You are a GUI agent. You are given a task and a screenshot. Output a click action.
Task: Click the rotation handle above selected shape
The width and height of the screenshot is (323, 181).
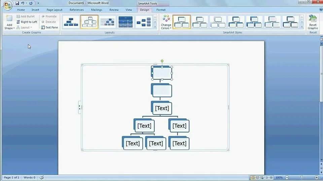(x=162, y=61)
